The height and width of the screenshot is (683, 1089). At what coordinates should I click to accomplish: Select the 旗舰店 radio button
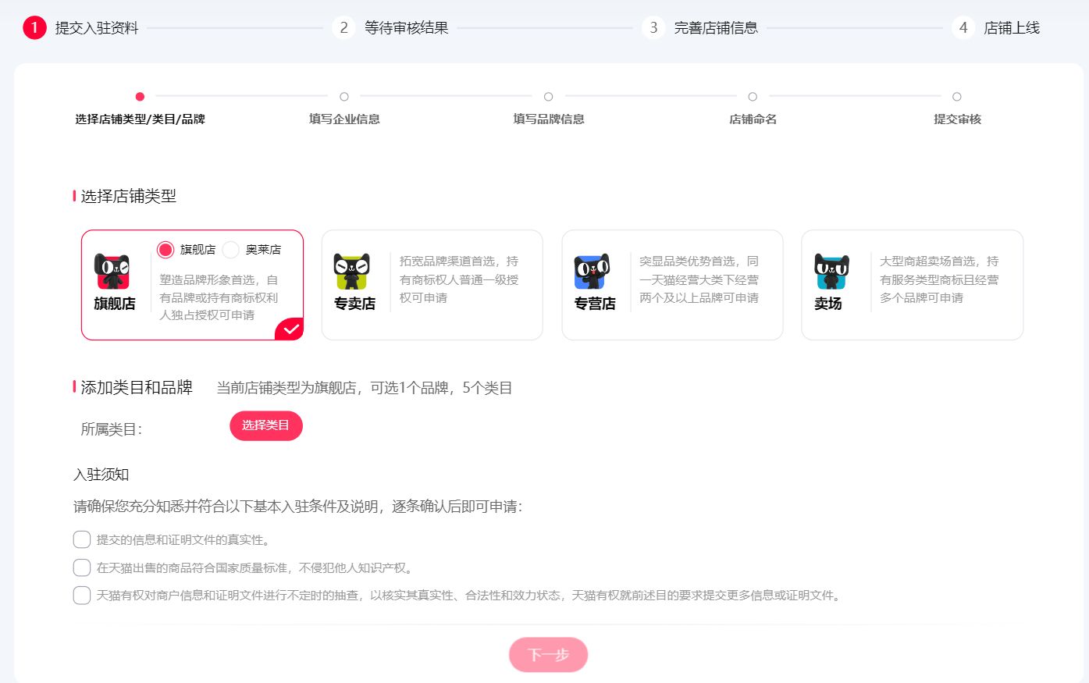pyautogui.click(x=165, y=250)
